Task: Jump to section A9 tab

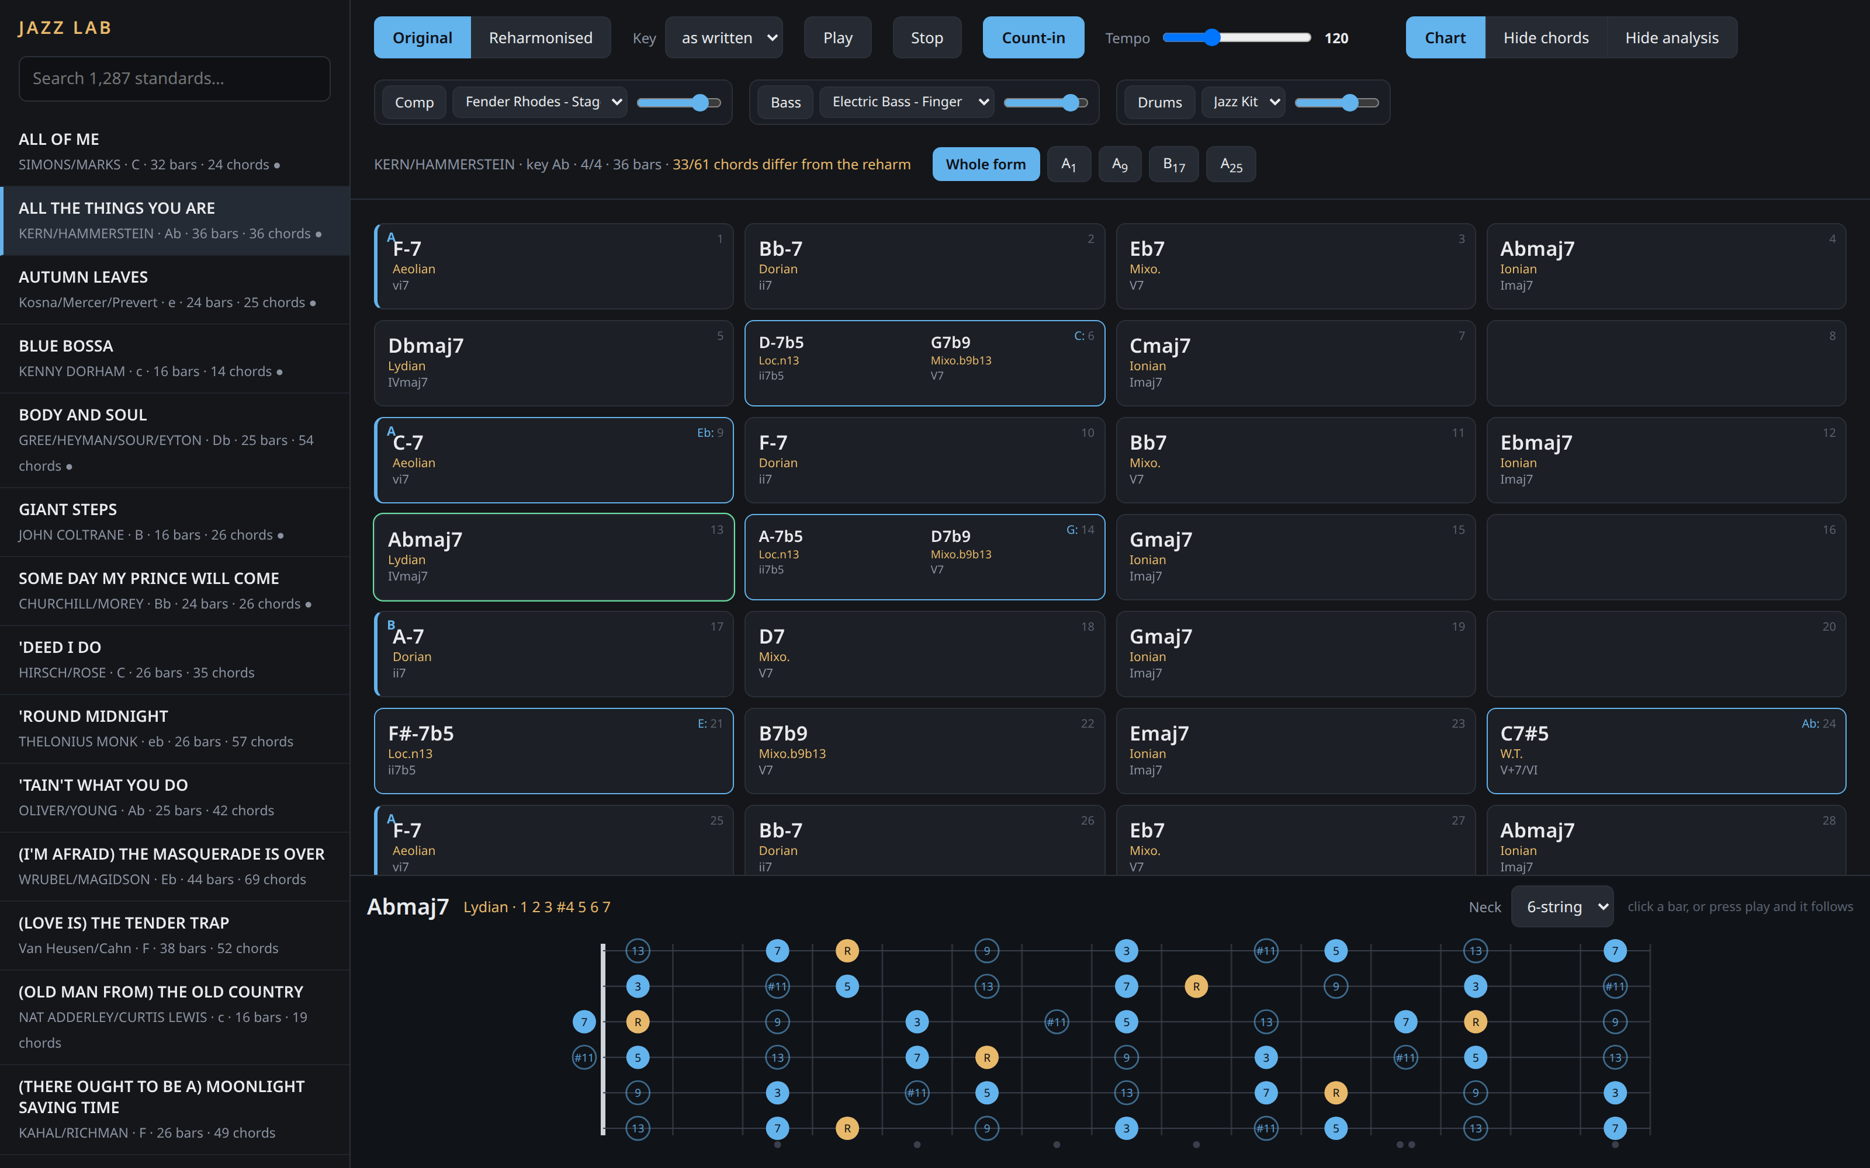Action: pyautogui.click(x=1120, y=164)
